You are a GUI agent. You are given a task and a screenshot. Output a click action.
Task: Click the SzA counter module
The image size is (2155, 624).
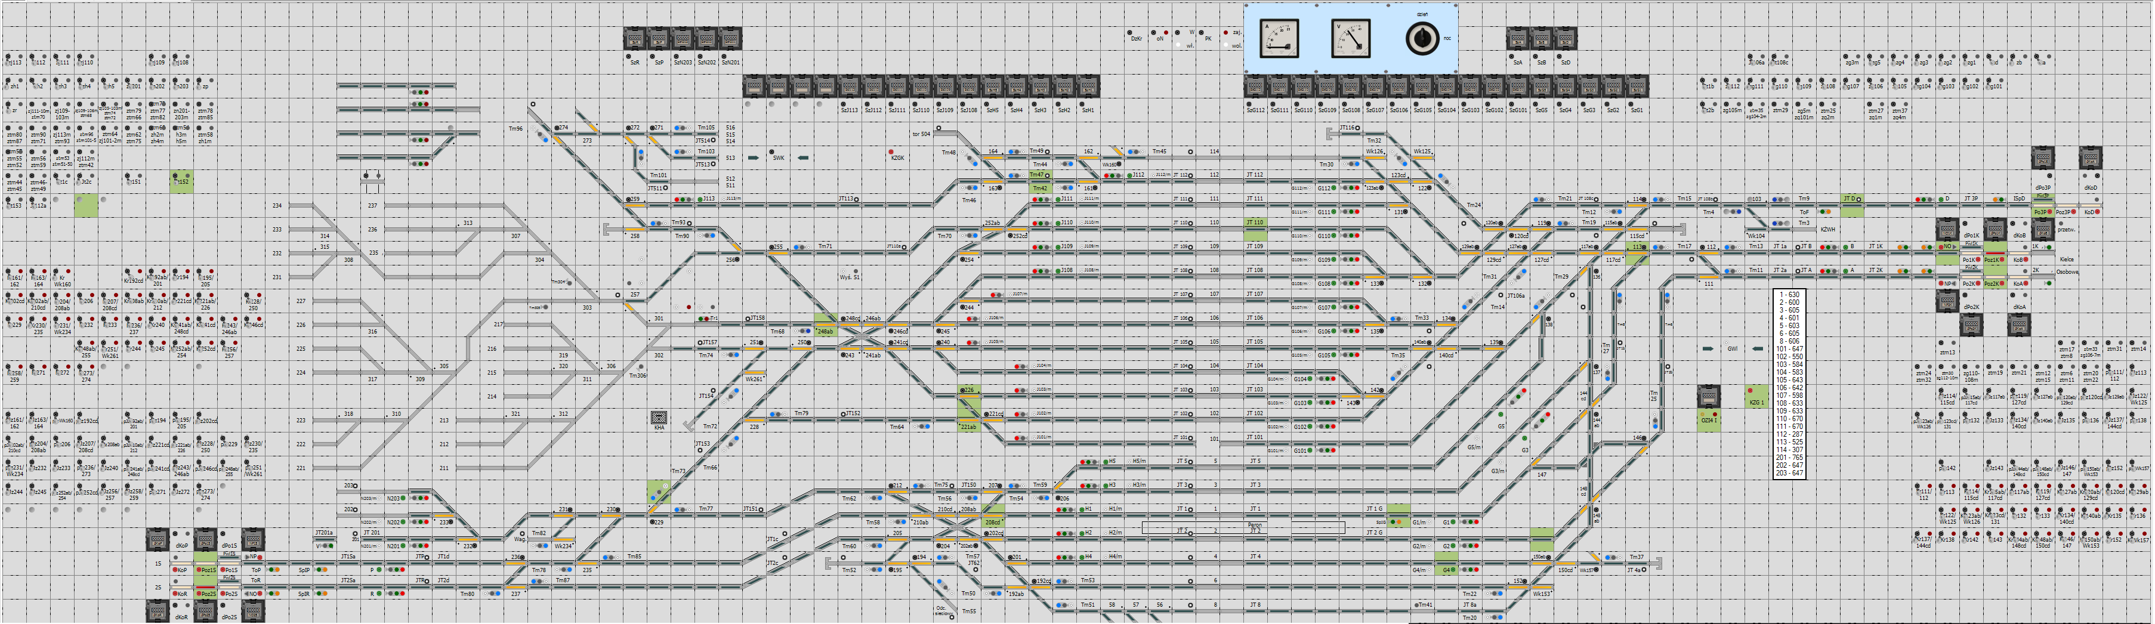point(1518,38)
